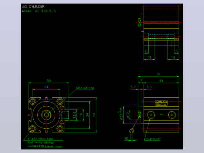This screenshot has width=204, height=153.
Task: Select the andM6X1X8dp Both sides note
Action: pos(45,147)
